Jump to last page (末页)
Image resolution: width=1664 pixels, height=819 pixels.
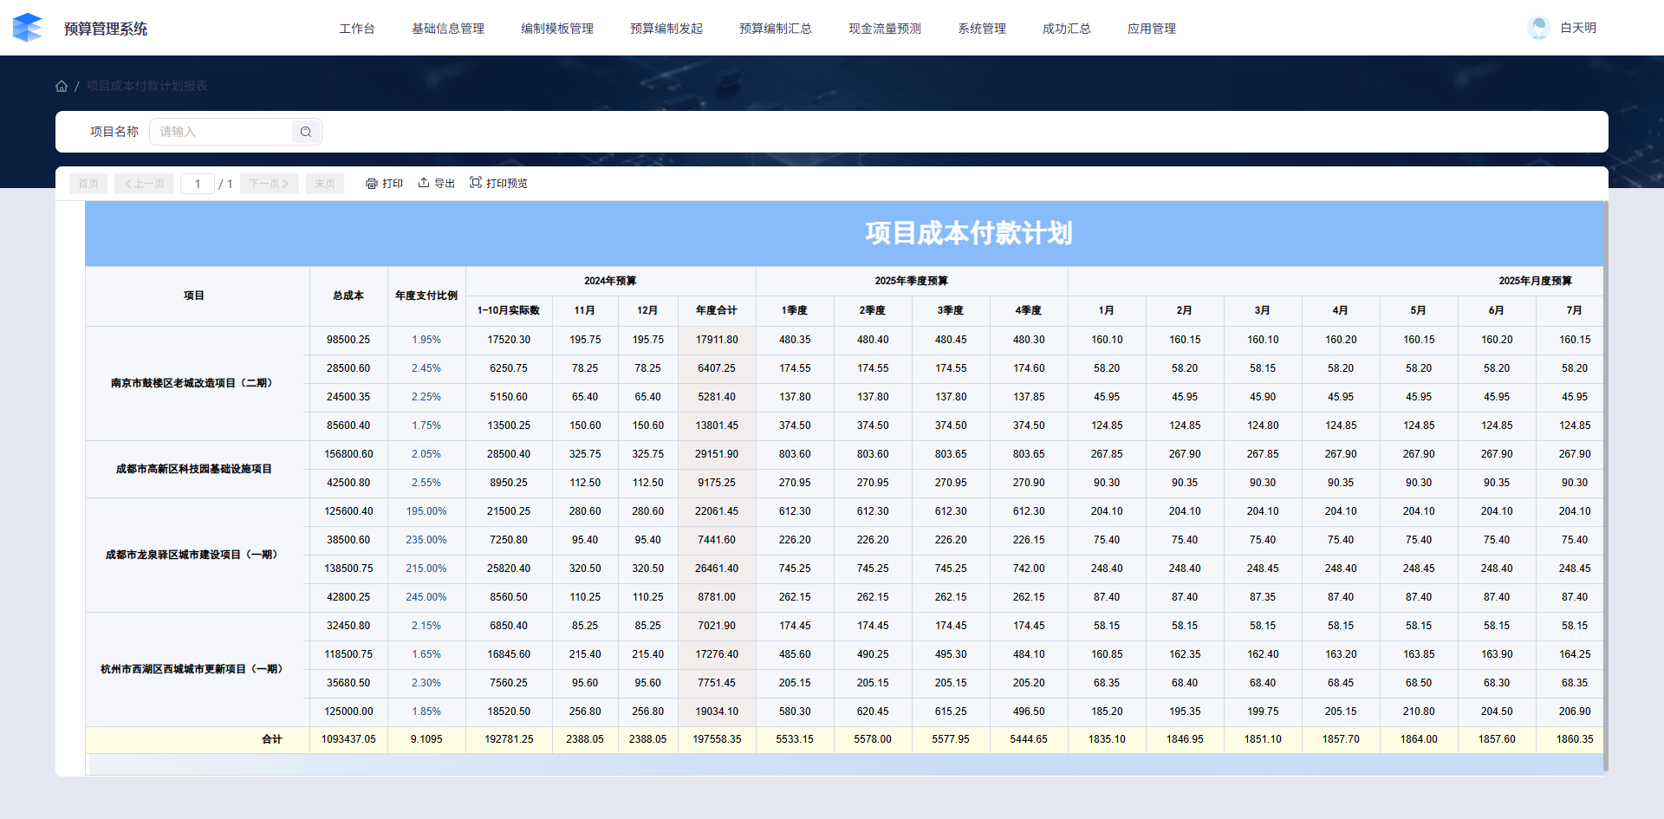click(325, 184)
